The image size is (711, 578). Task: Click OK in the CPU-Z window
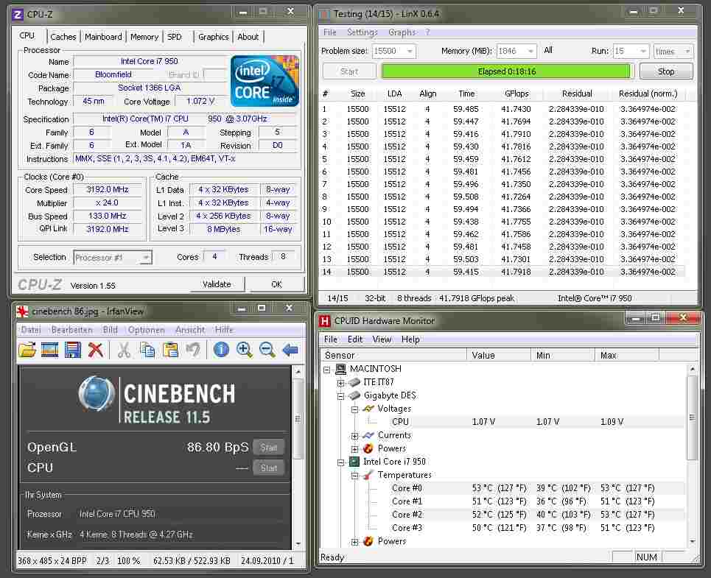(x=276, y=284)
